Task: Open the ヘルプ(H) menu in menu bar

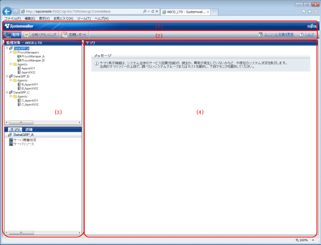Action: click(x=102, y=18)
